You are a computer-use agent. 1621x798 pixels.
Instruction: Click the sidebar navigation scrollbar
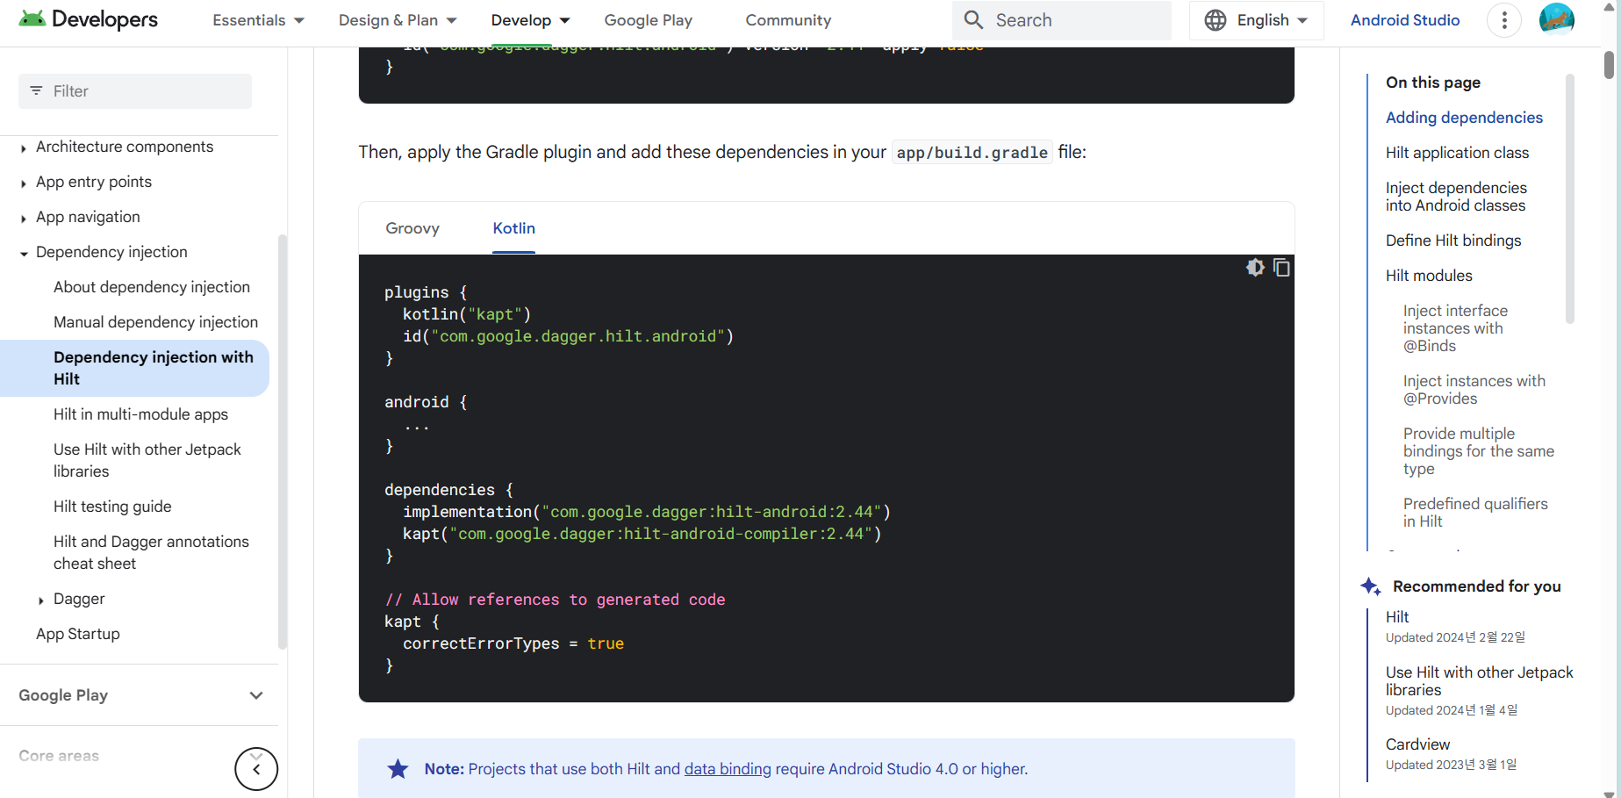(x=283, y=442)
